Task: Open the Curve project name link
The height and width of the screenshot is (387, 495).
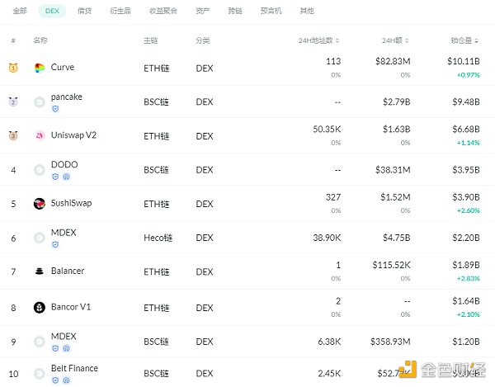Action: pos(62,68)
